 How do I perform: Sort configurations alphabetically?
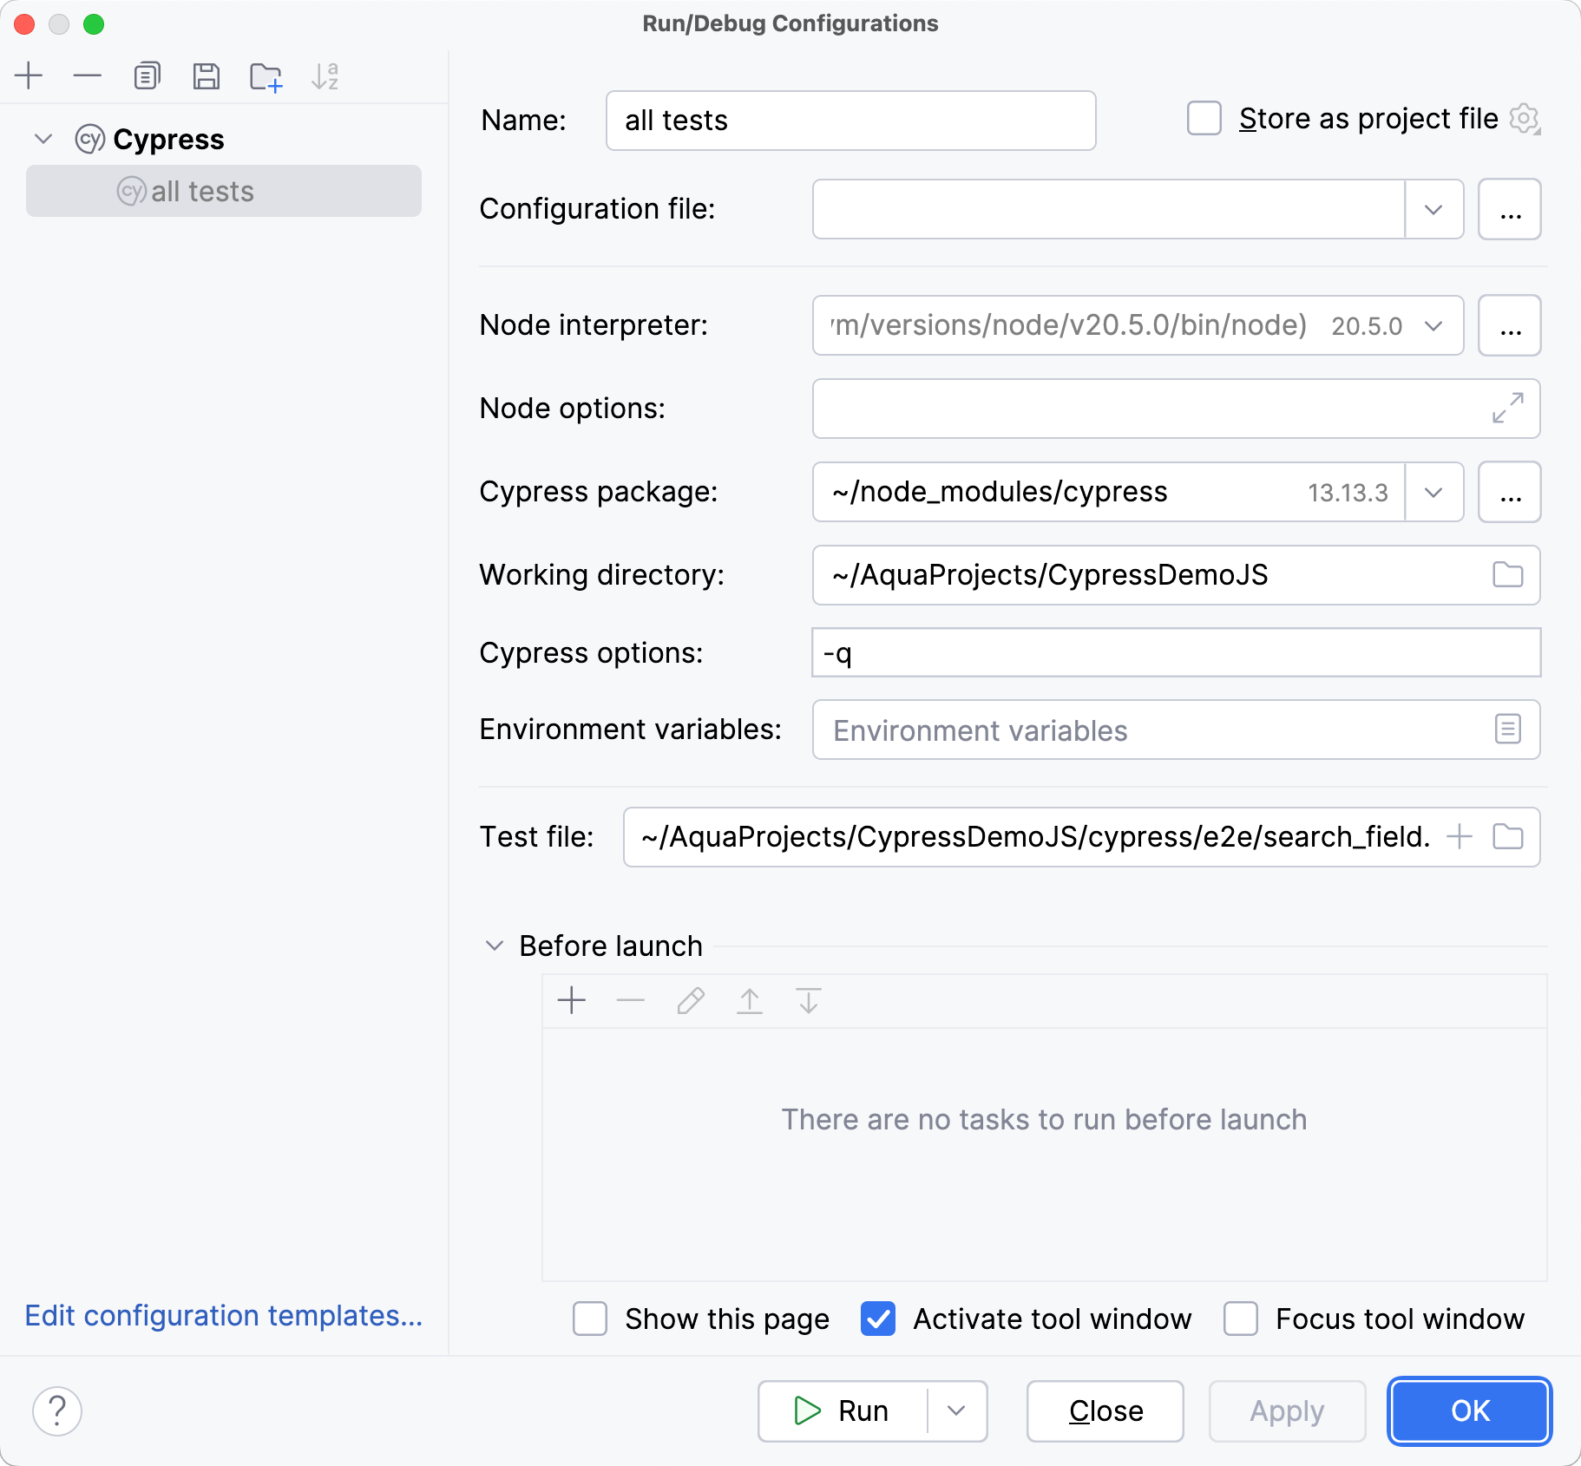point(325,76)
